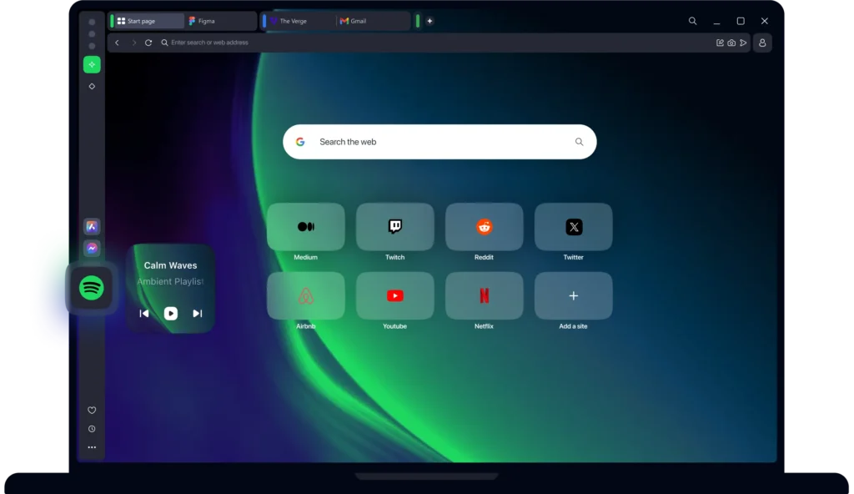The image size is (854, 494).
Task: Open the Aria app icon in sidebar
Action: [x=92, y=226]
